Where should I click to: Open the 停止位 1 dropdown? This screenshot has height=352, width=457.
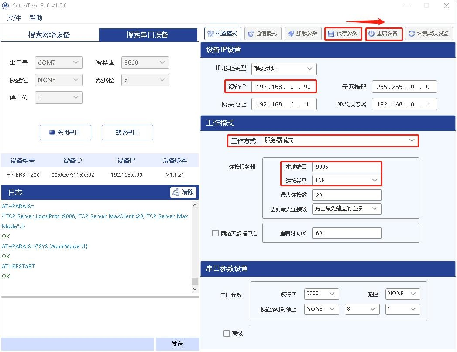(x=58, y=98)
